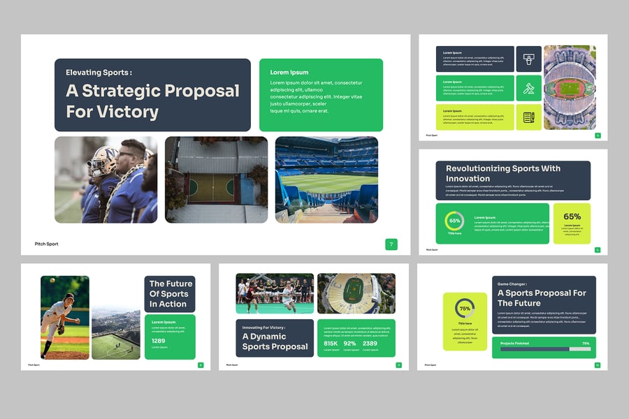Click 'A Dynamic Sports Proposal' title block
Viewport: 629px width, 419px height.
[275, 341]
